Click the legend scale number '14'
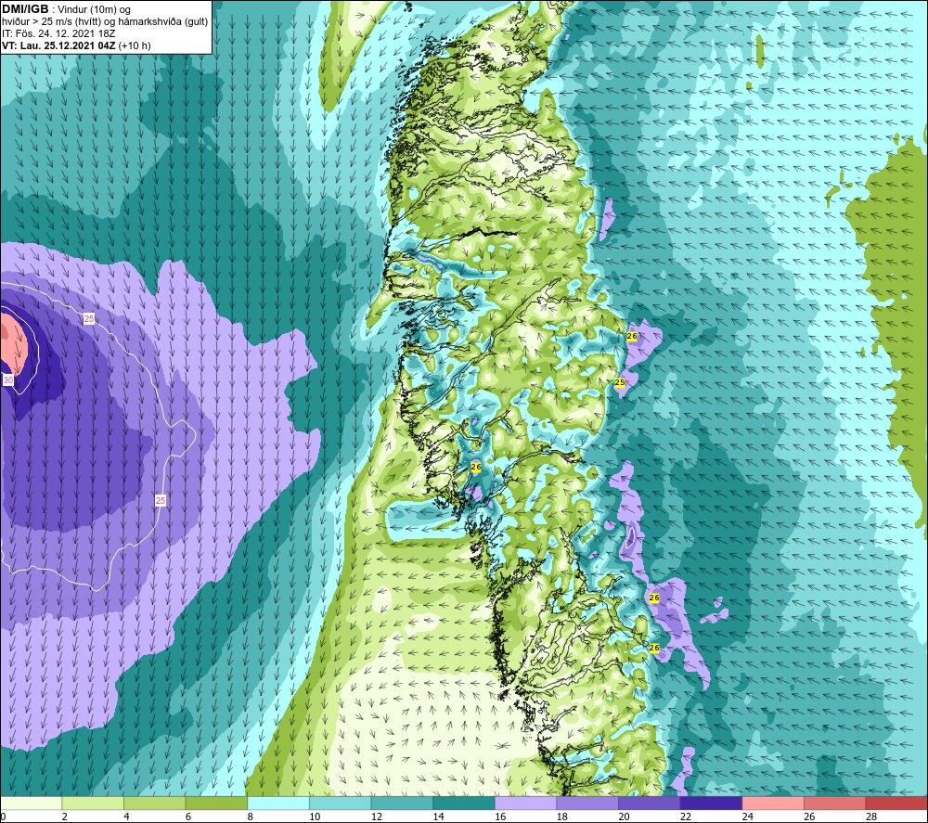 pos(438,817)
